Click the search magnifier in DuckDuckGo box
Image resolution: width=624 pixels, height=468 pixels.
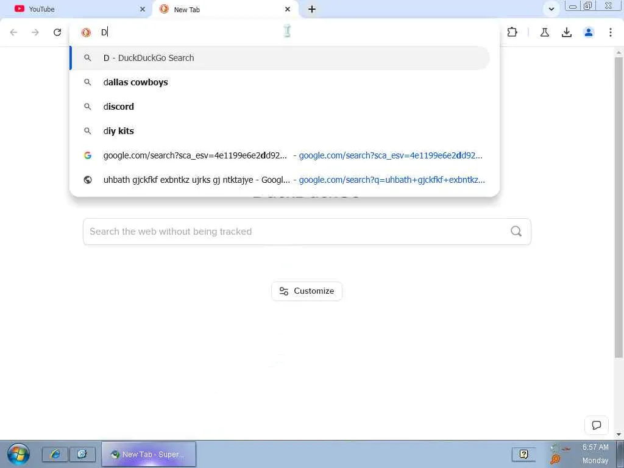coord(516,231)
